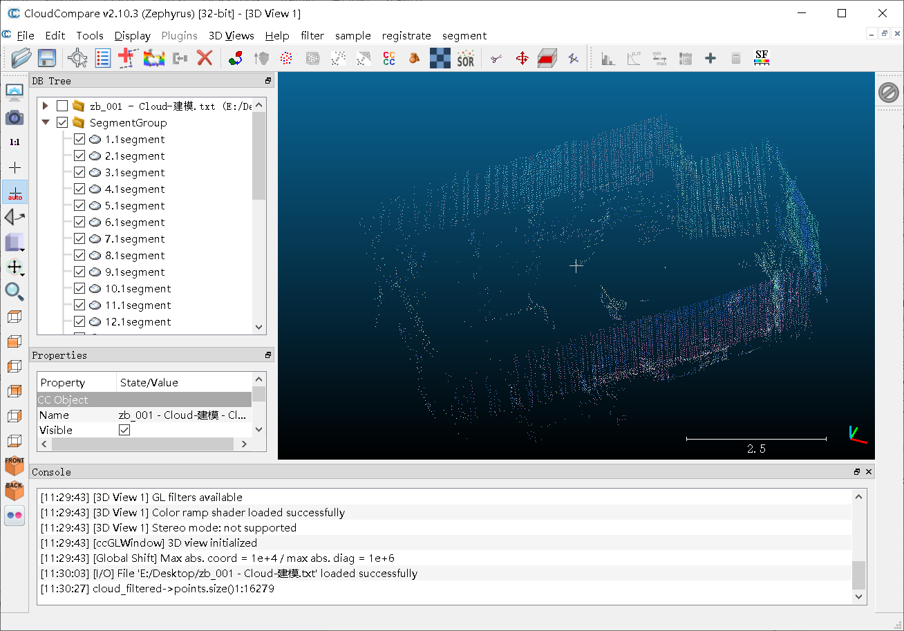Toggle the SegmentGroup checkbox
The height and width of the screenshot is (631, 904).
pos(62,123)
